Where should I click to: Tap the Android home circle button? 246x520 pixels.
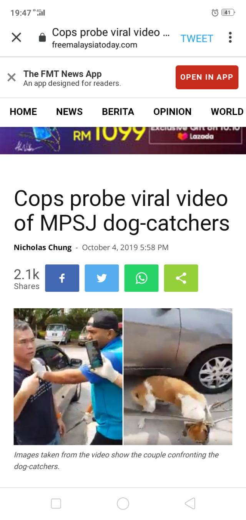pos(123,503)
